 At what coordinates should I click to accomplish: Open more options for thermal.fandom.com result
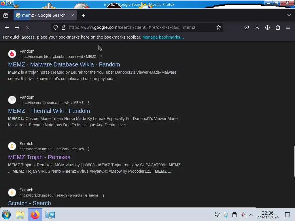click(88, 103)
